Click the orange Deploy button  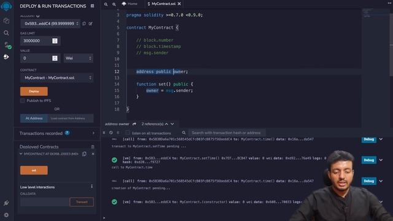(x=34, y=91)
